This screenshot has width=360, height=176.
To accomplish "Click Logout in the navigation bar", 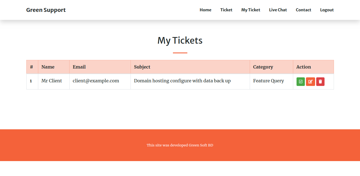I will 327,10.
